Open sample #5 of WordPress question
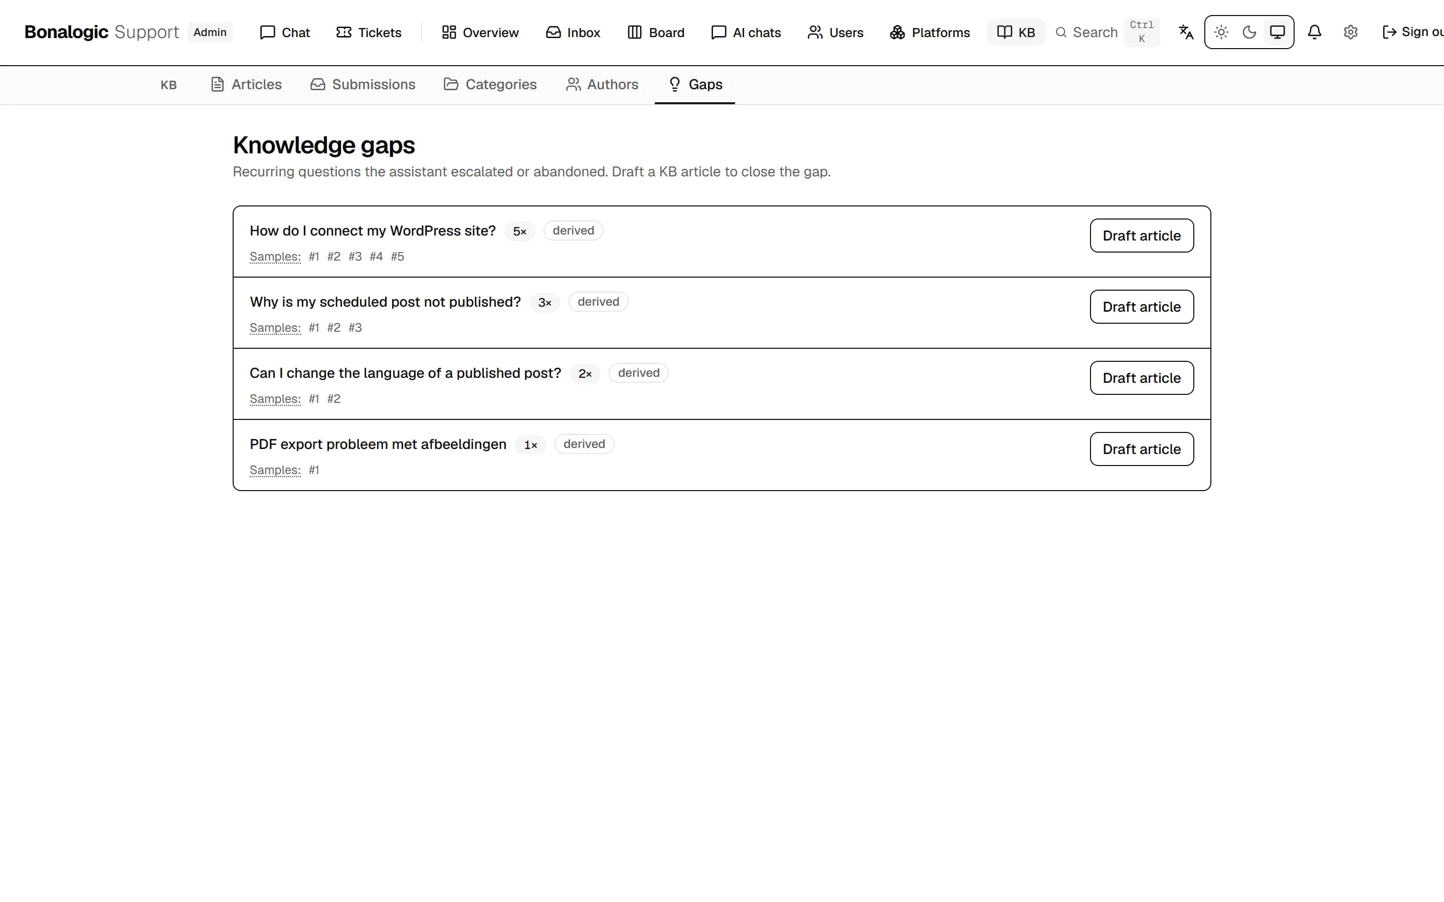 (x=398, y=257)
